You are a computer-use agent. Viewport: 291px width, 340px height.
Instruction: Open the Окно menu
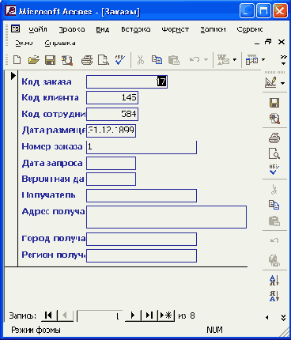[24, 43]
